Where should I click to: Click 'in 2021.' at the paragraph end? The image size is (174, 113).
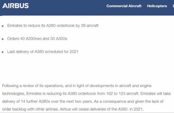coord(136,109)
